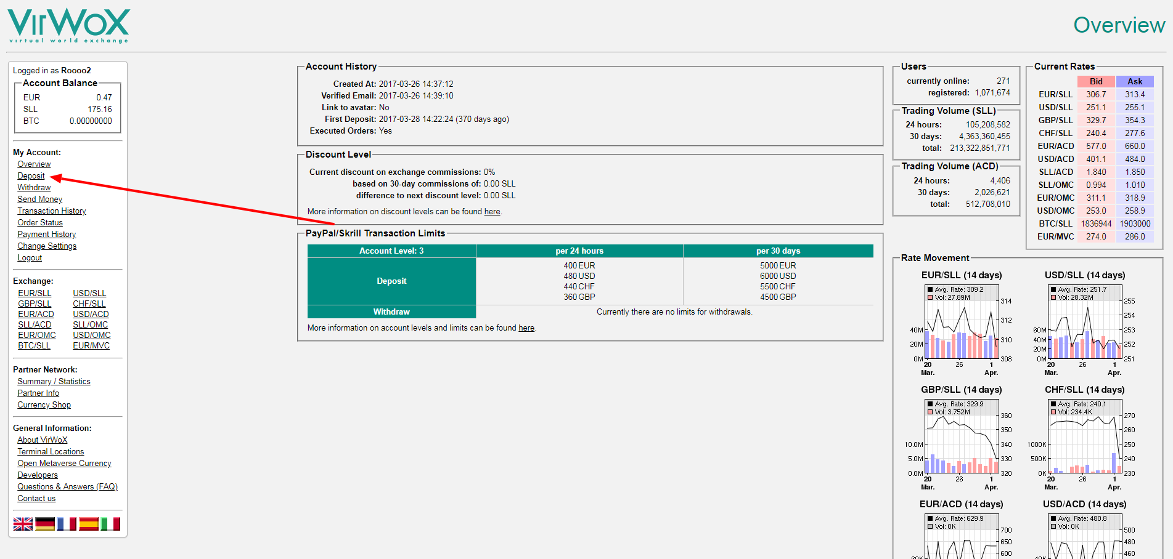Screen dimensions: 1173x559
Task: Open EUR/OMC exchange link
Action: [37, 336]
